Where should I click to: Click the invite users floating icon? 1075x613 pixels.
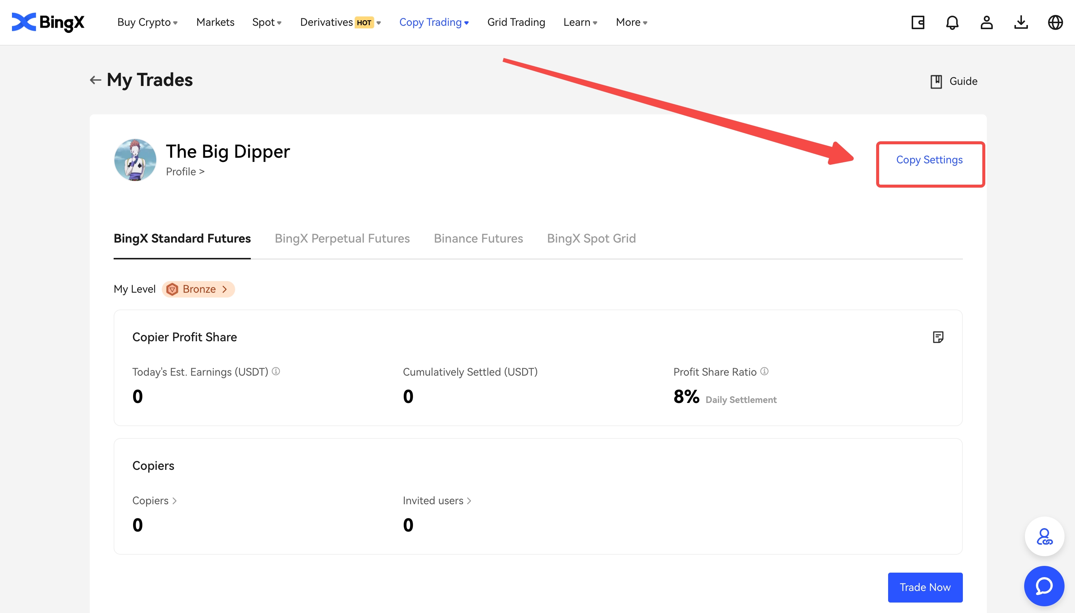point(1044,536)
